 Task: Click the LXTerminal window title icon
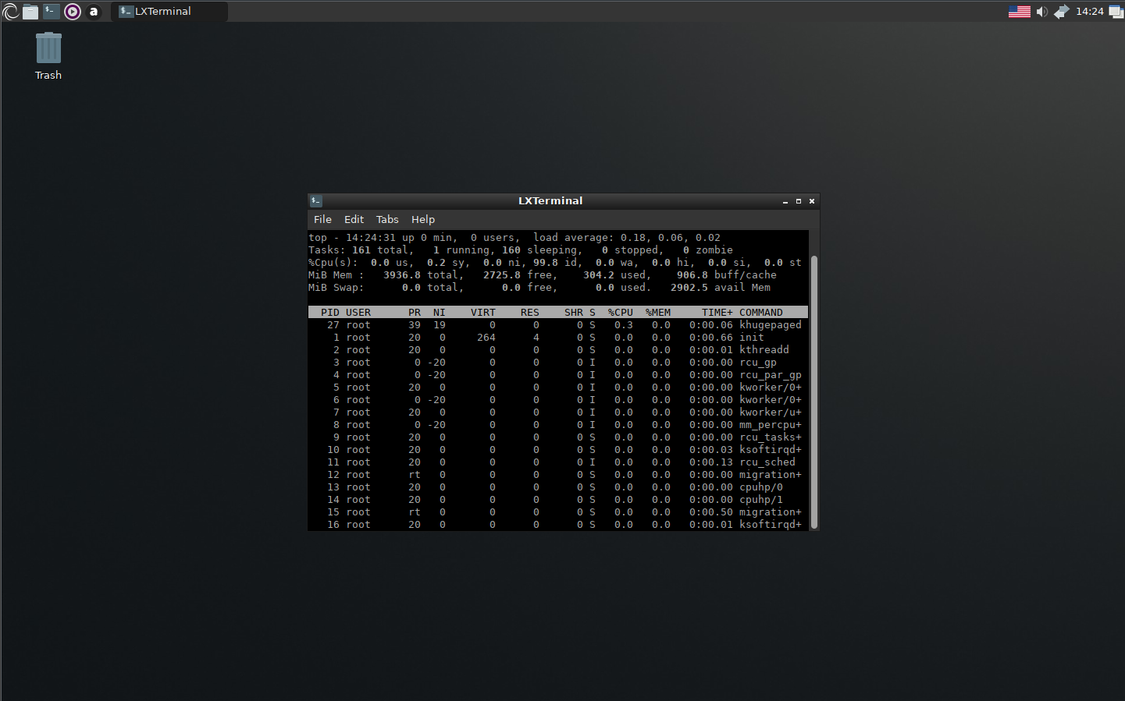tap(316, 201)
